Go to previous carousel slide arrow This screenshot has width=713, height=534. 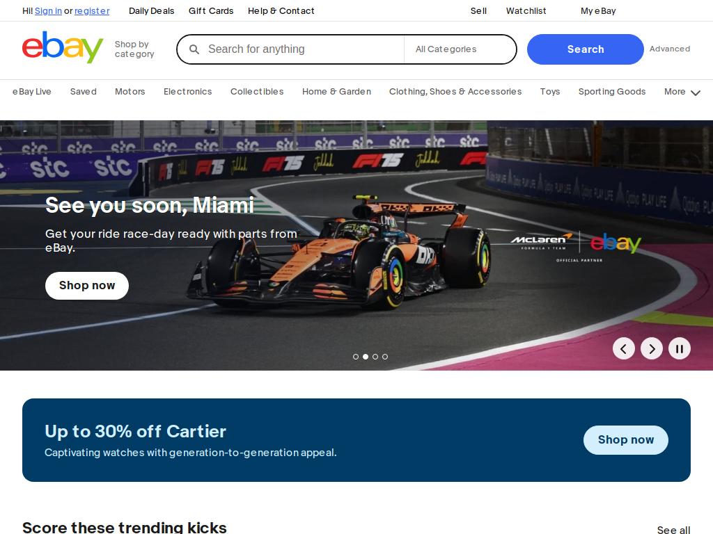pyautogui.click(x=623, y=349)
